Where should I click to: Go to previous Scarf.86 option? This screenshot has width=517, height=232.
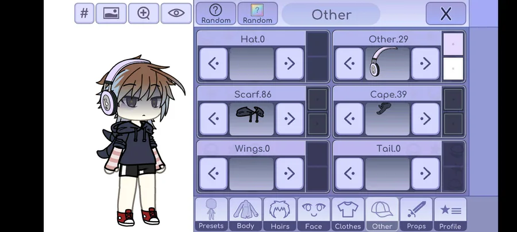(213, 119)
